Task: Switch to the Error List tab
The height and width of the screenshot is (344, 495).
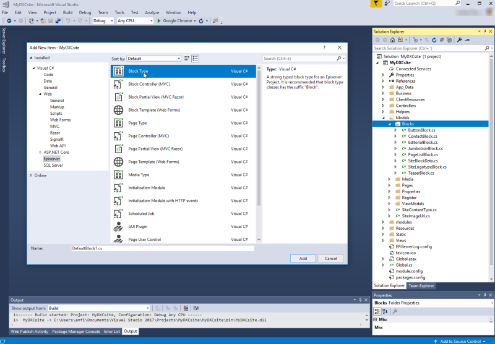Action: (112, 332)
